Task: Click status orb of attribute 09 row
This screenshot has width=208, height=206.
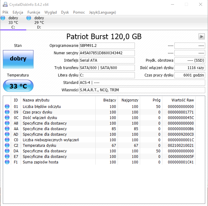Action: [x=7, y=112]
